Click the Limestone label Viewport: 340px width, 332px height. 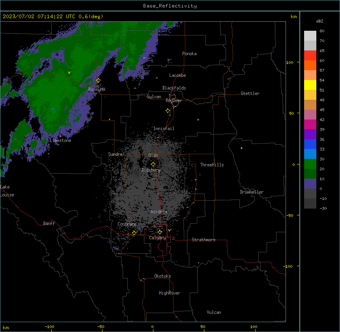(60, 140)
